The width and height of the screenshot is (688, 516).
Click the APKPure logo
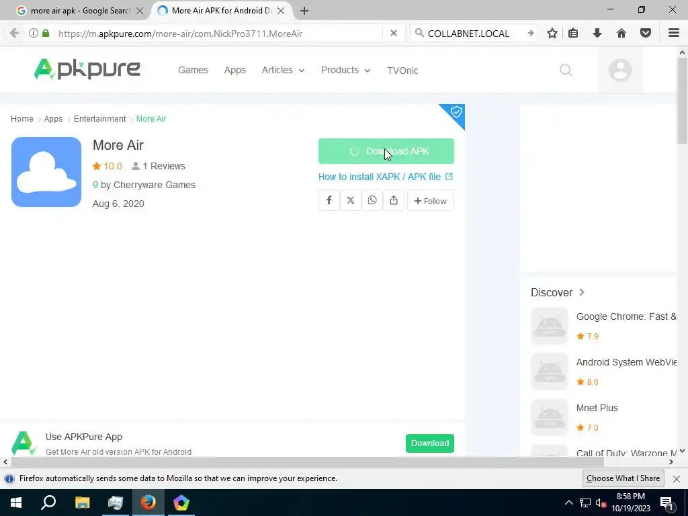(87, 69)
